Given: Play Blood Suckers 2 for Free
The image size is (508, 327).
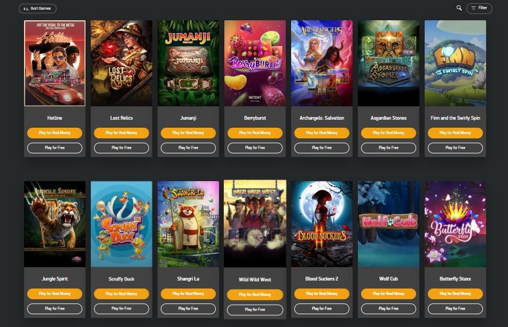Looking at the screenshot, I should pos(322,308).
